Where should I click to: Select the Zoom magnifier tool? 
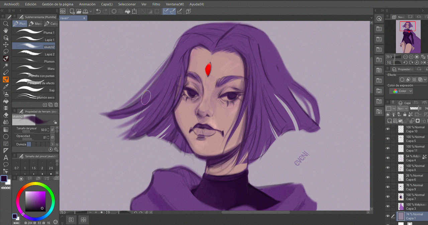(x=6, y=24)
